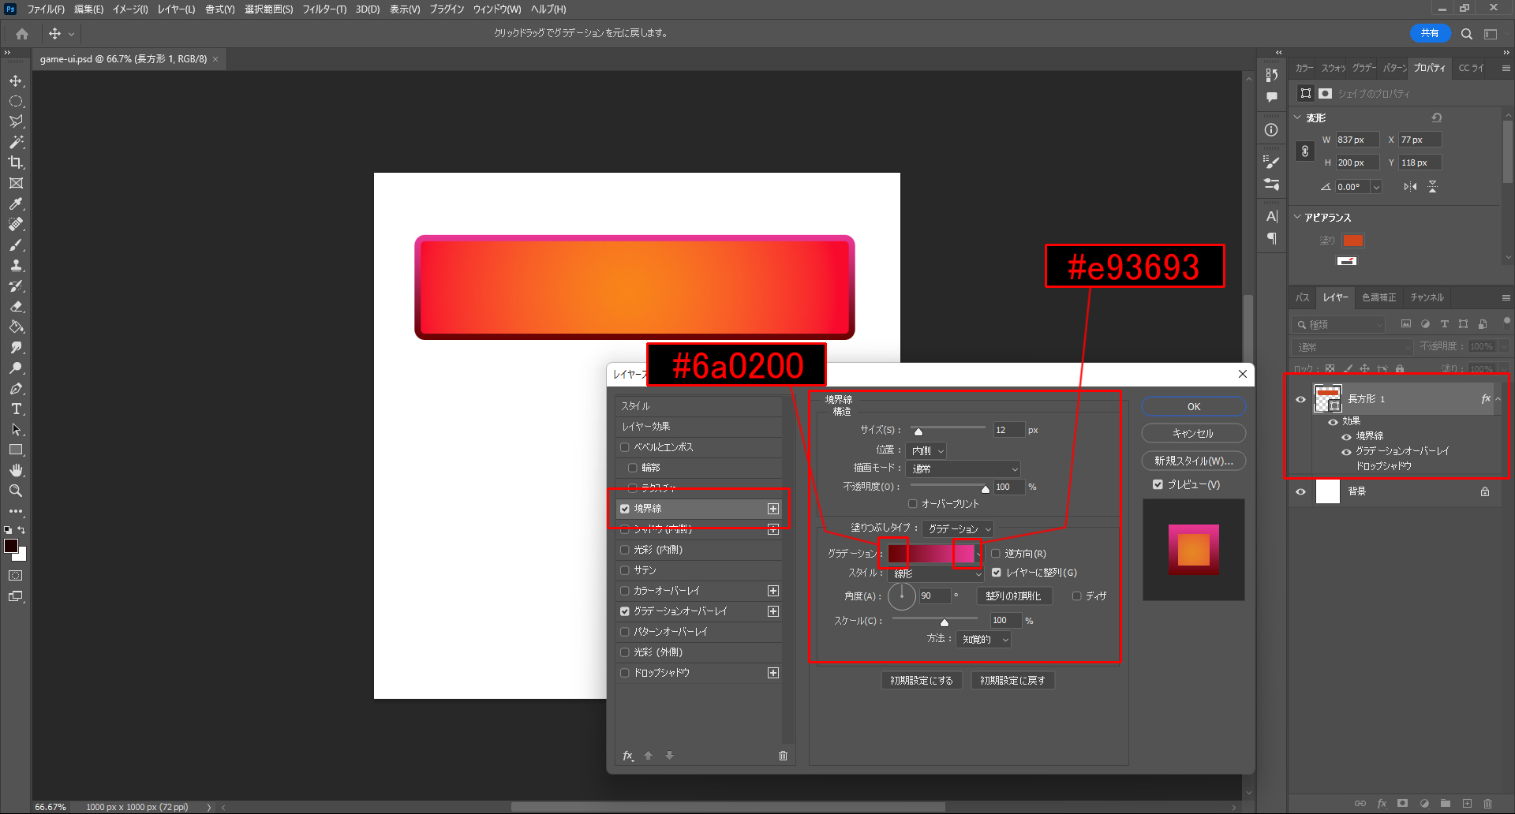Click the stroke gradient preview swatch

click(x=931, y=554)
